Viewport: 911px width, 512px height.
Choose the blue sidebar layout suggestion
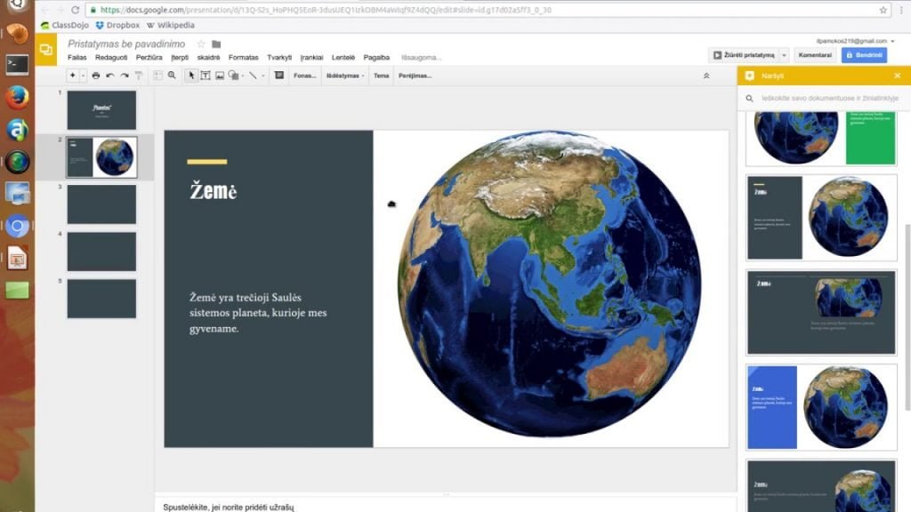(821, 407)
